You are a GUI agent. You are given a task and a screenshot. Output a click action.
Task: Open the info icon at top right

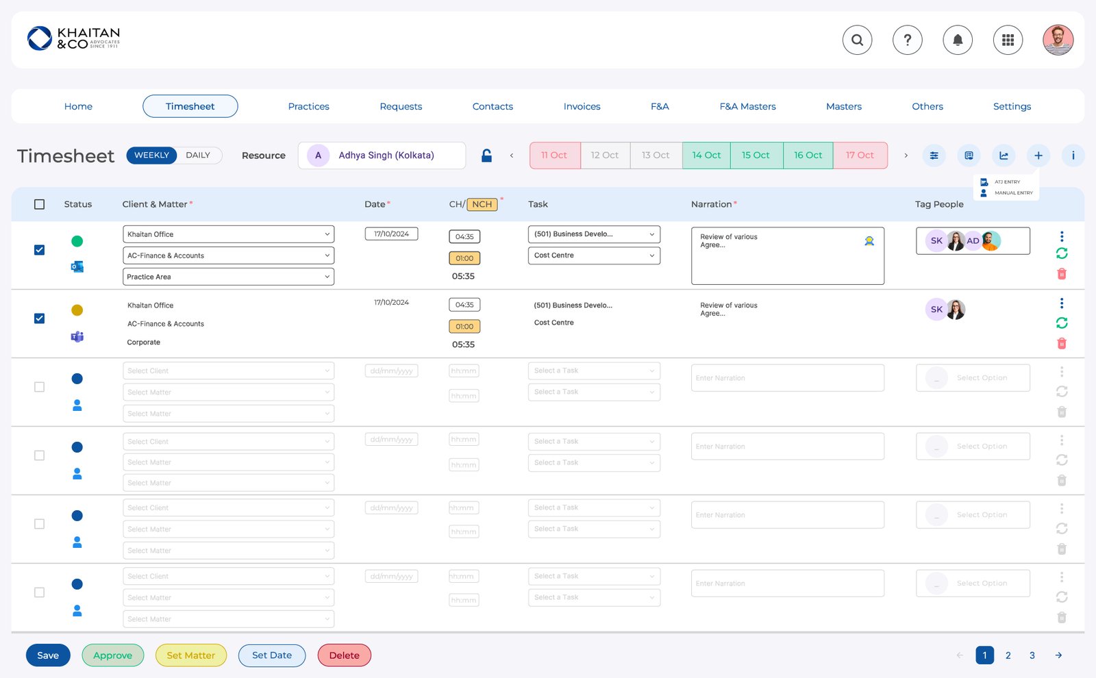pos(1073,155)
